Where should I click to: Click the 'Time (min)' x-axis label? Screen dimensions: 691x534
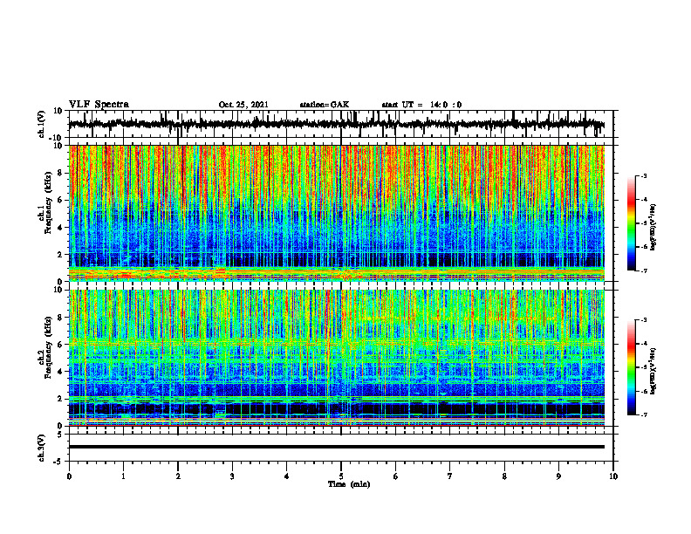tap(349, 484)
